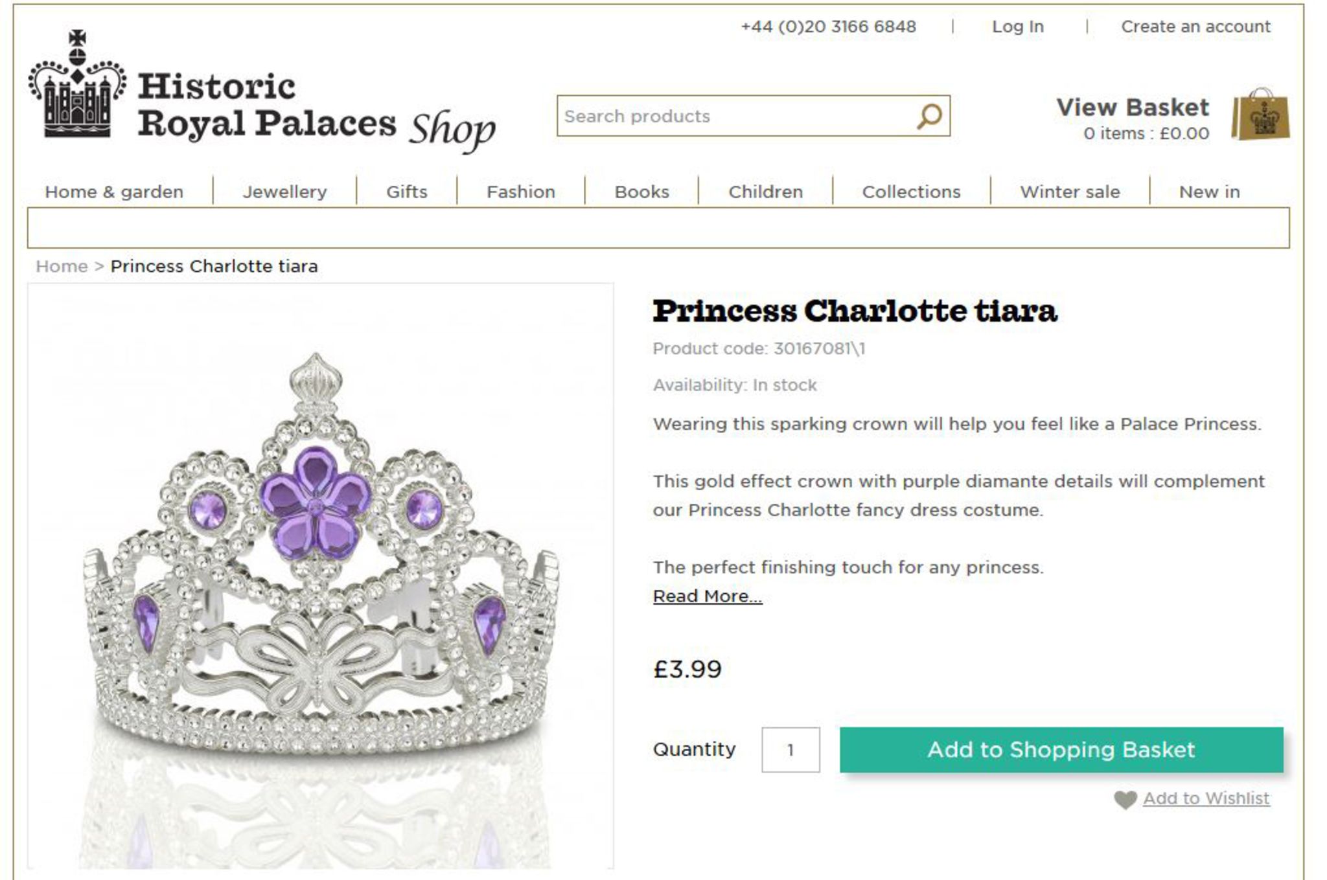This screenshot has height=880, width=1327.
Task: Focus the Search products field
Action: coord(732,117)
